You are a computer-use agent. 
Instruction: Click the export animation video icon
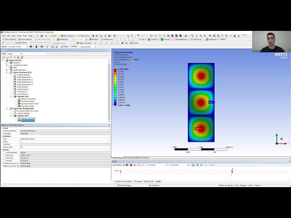(x=193, y=165)
